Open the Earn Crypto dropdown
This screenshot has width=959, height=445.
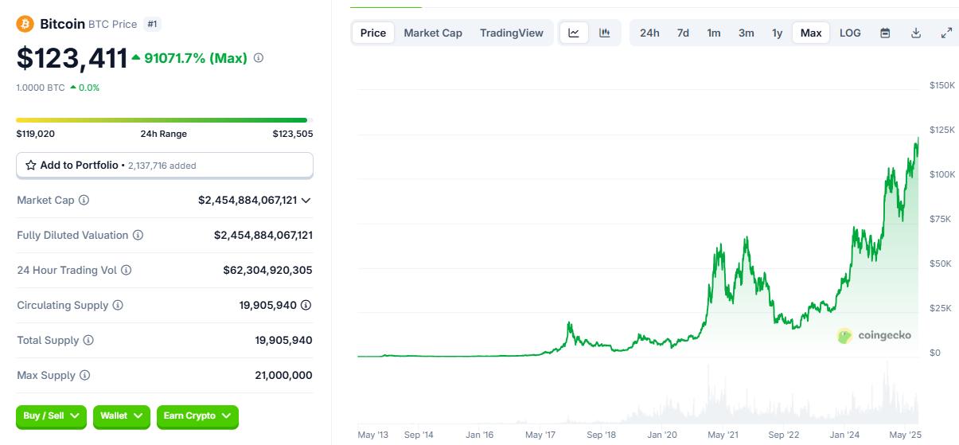pos(197,416)
